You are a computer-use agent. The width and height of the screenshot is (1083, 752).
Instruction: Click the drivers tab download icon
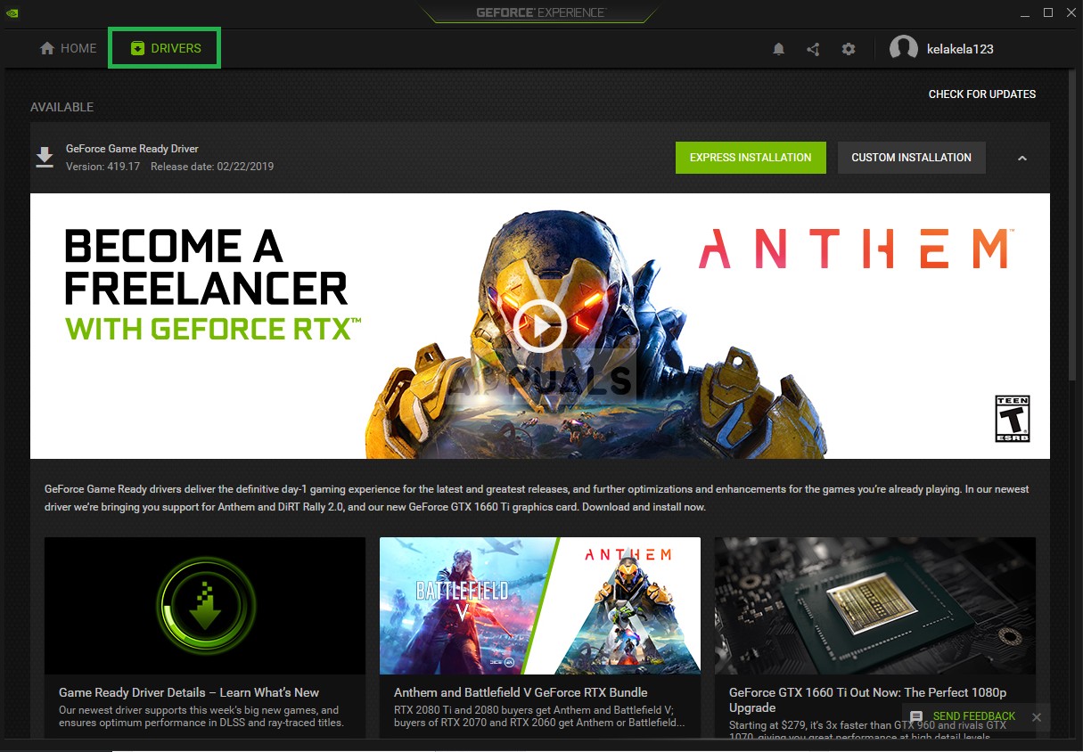pyautogui.click(x=137, y=48)
